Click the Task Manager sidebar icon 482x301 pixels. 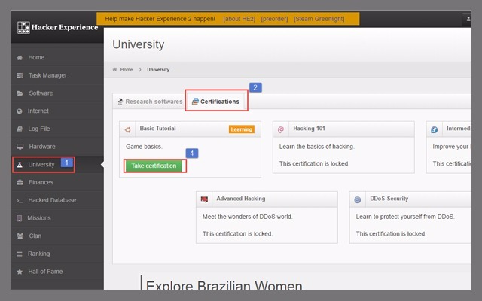(x=20, y=75)
